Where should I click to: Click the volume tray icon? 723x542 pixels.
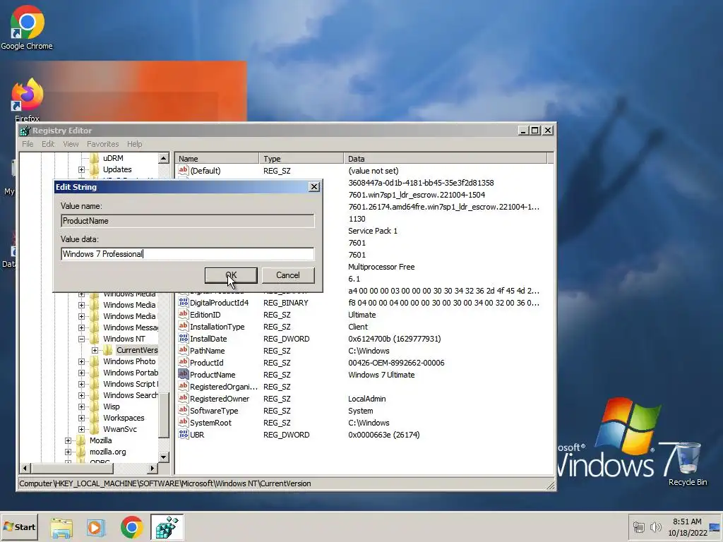pos(655,526)
